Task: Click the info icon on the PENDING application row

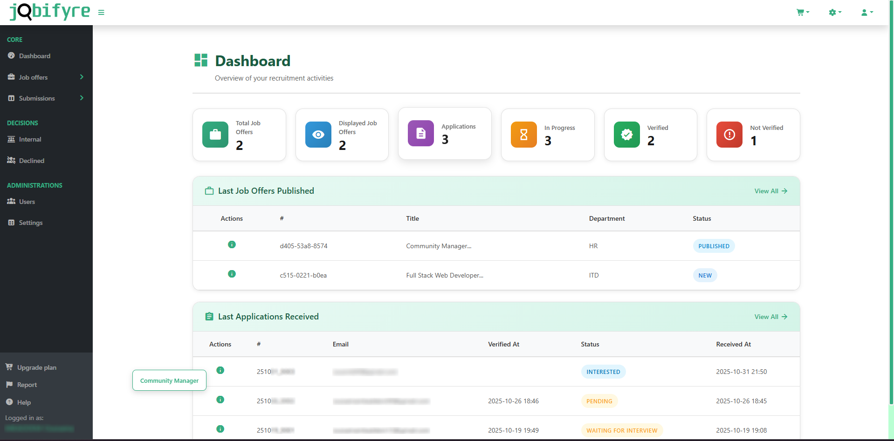Action: pyautogui.click(x=220, y=400)
